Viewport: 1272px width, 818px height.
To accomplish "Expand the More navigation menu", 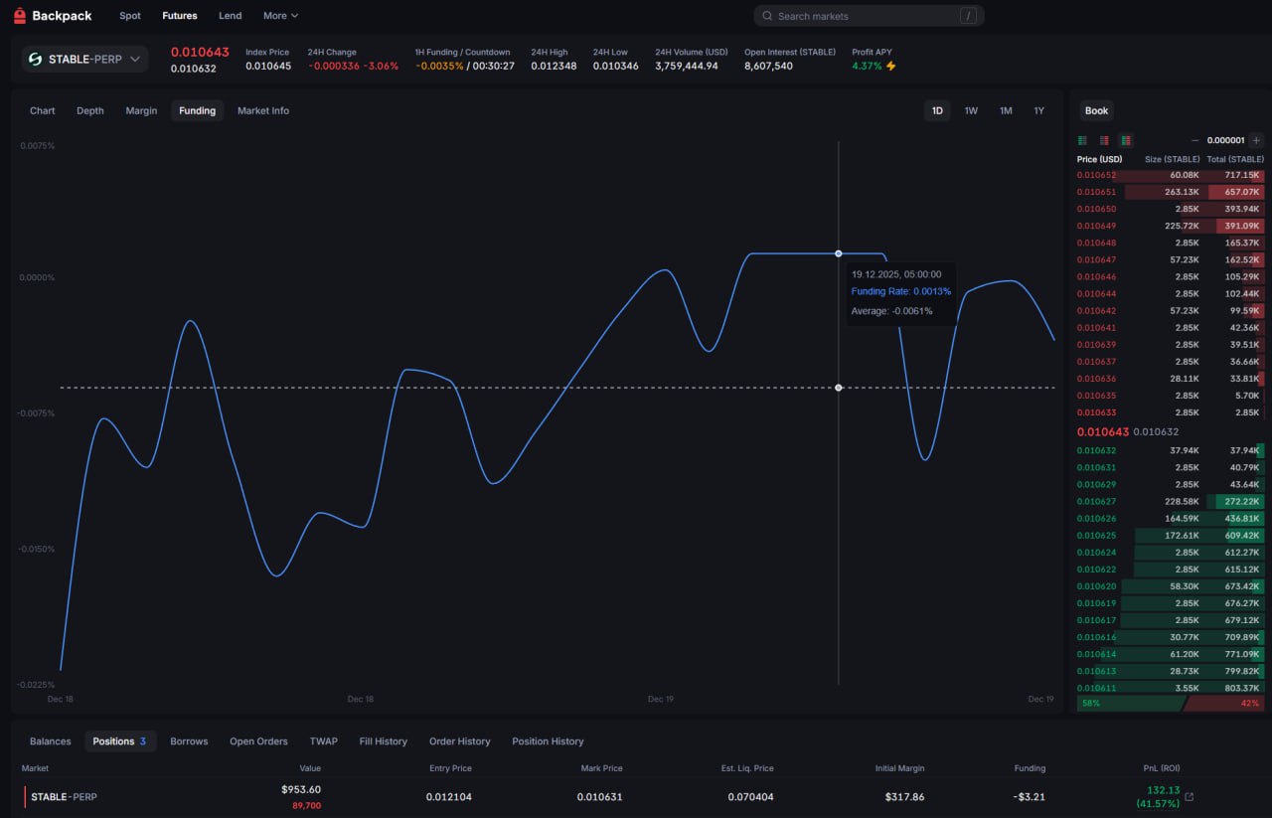I will pyautogui.click(x=280, y=16).
